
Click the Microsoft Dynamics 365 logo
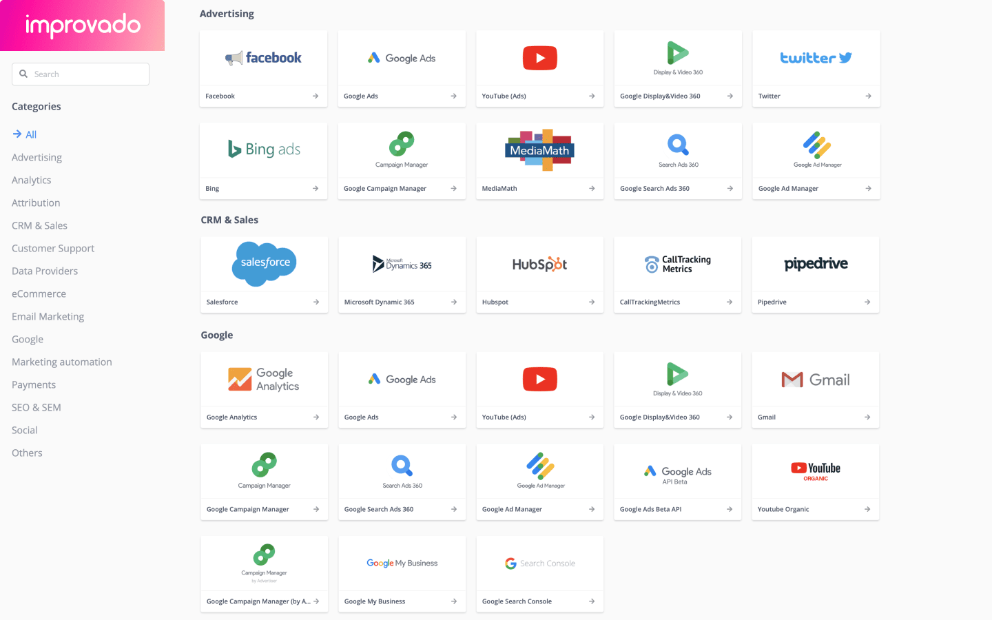[x=402, y=264]
